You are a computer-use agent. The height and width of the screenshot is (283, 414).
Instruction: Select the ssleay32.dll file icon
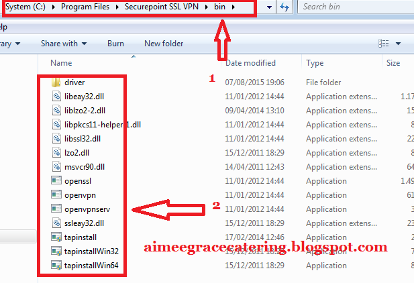pos(56,223)
